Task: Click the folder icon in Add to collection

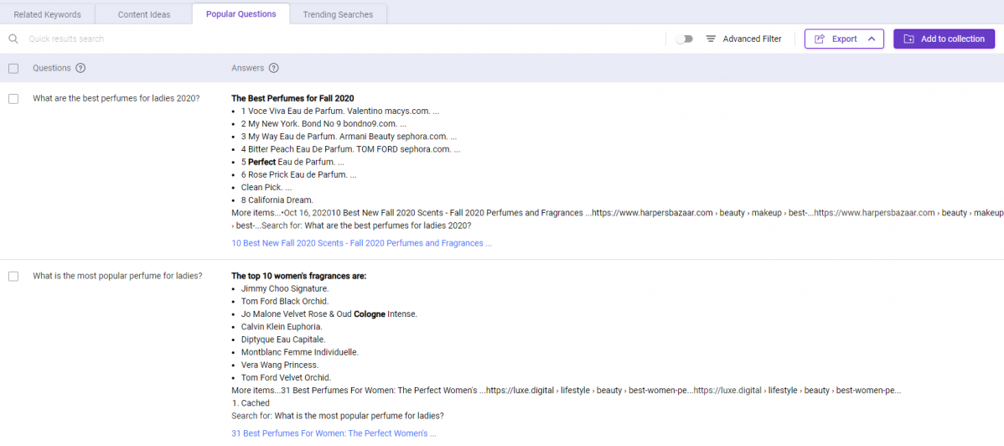Action: point(908,39)
